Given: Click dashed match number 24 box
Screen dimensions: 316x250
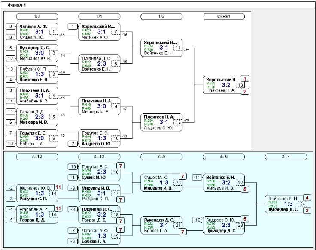Looking at the screenshot, I should [x=302, y=204].
